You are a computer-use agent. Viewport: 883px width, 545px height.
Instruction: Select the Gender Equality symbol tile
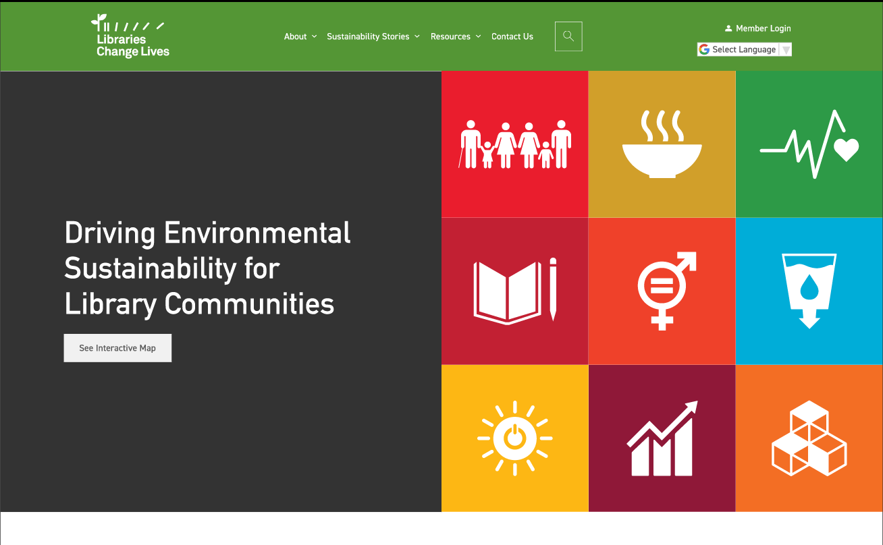(662, 291)
